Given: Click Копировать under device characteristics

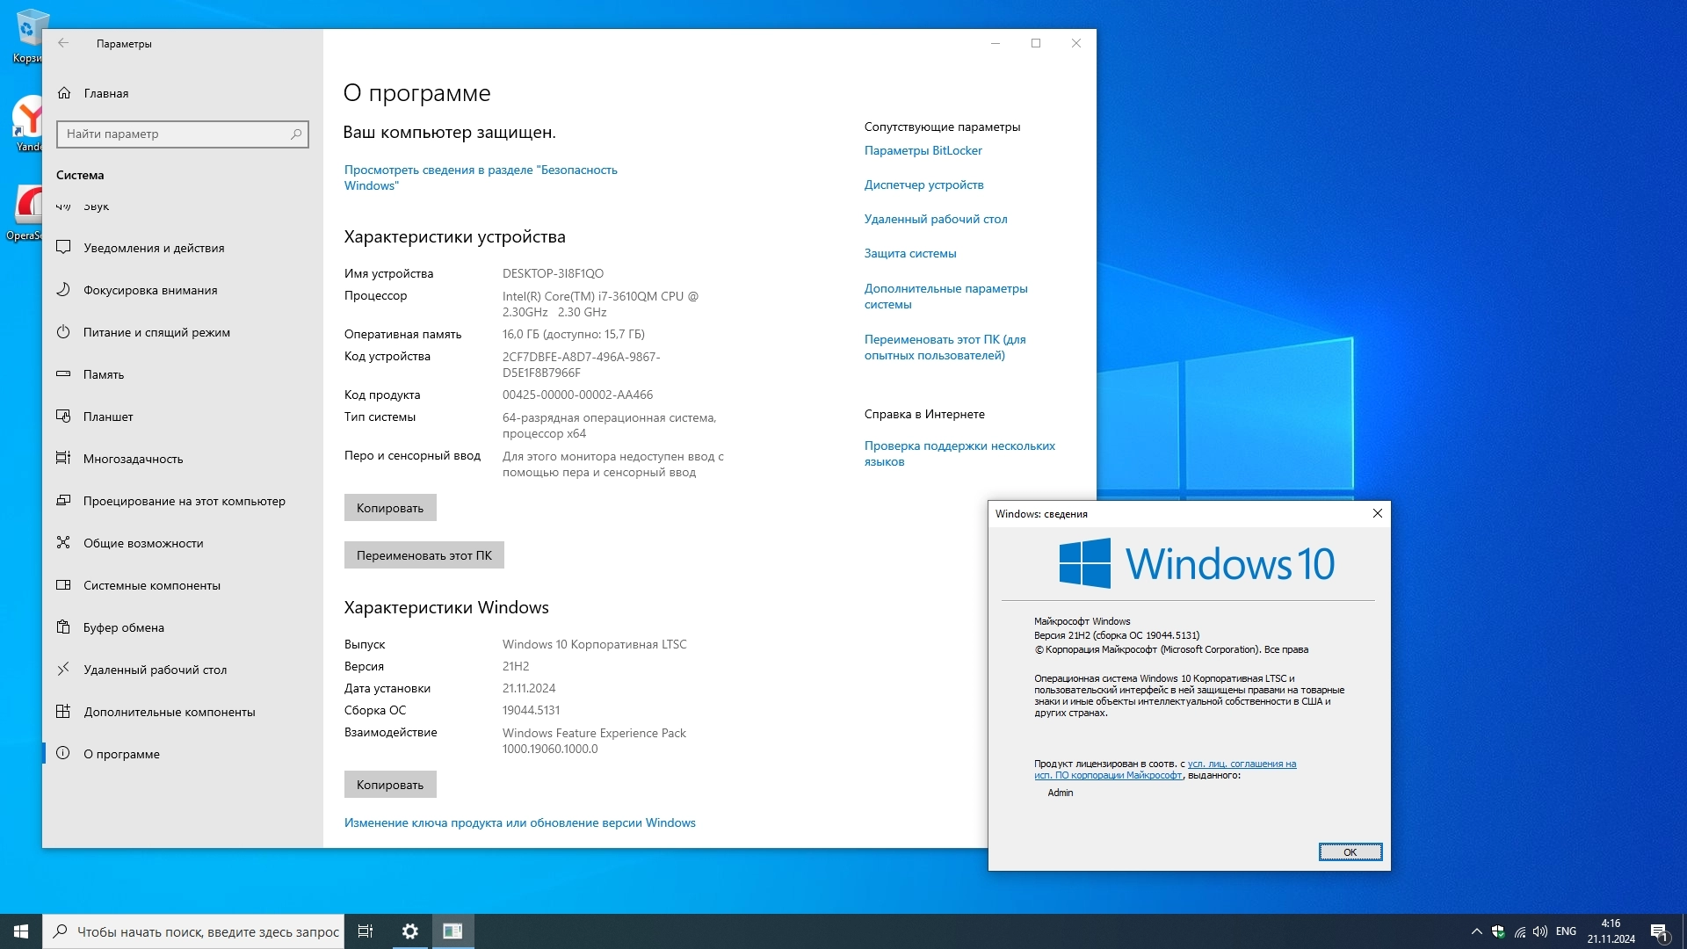Looking at the screenshot, I should click(389, 508).
